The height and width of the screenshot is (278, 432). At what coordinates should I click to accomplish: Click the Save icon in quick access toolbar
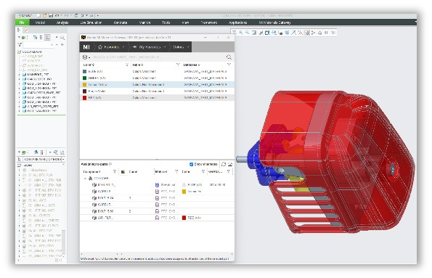point(51,16)
